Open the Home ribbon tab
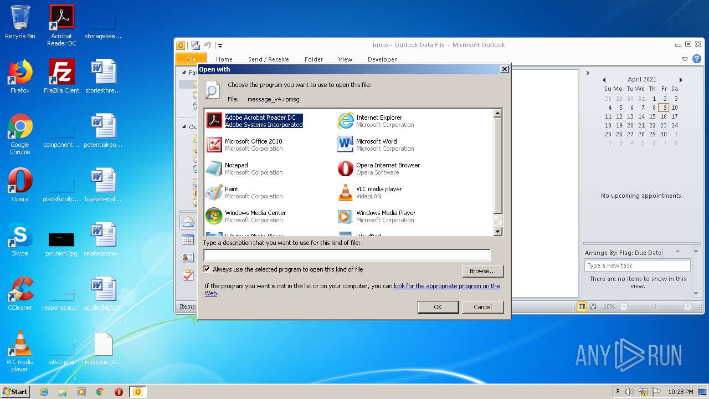 click(x=224, y=59)
